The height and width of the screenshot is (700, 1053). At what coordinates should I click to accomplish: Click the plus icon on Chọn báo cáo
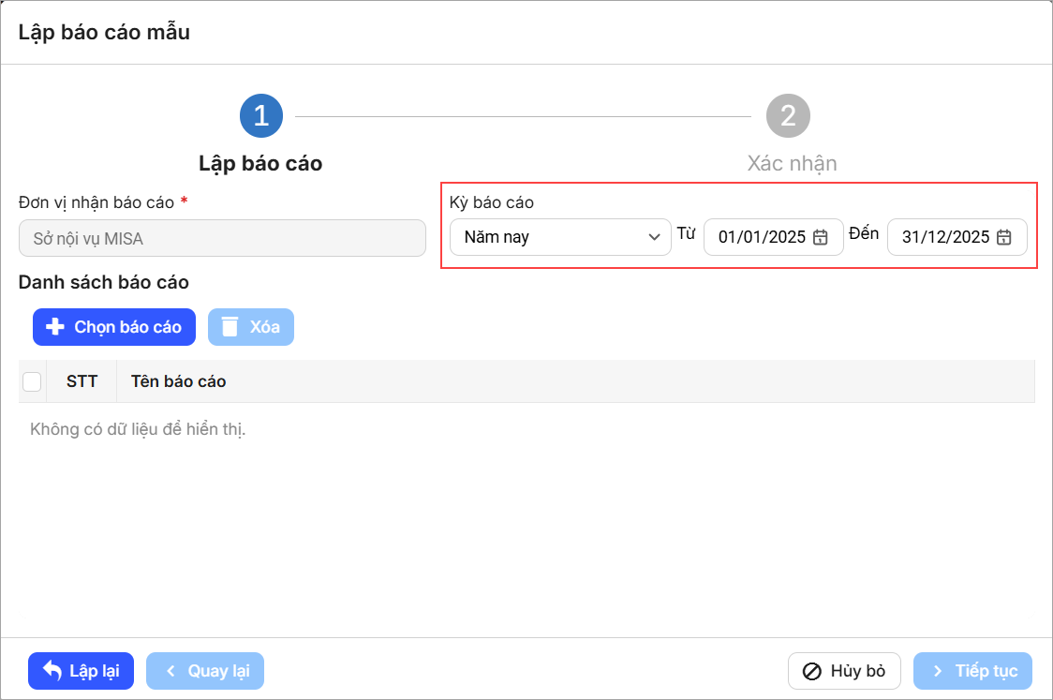(55, 327)
